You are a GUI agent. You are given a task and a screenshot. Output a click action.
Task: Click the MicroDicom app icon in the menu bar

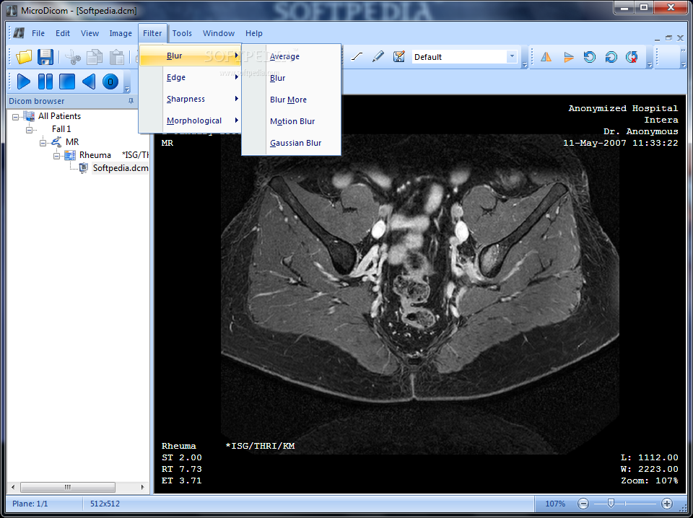tap(19, 33)
